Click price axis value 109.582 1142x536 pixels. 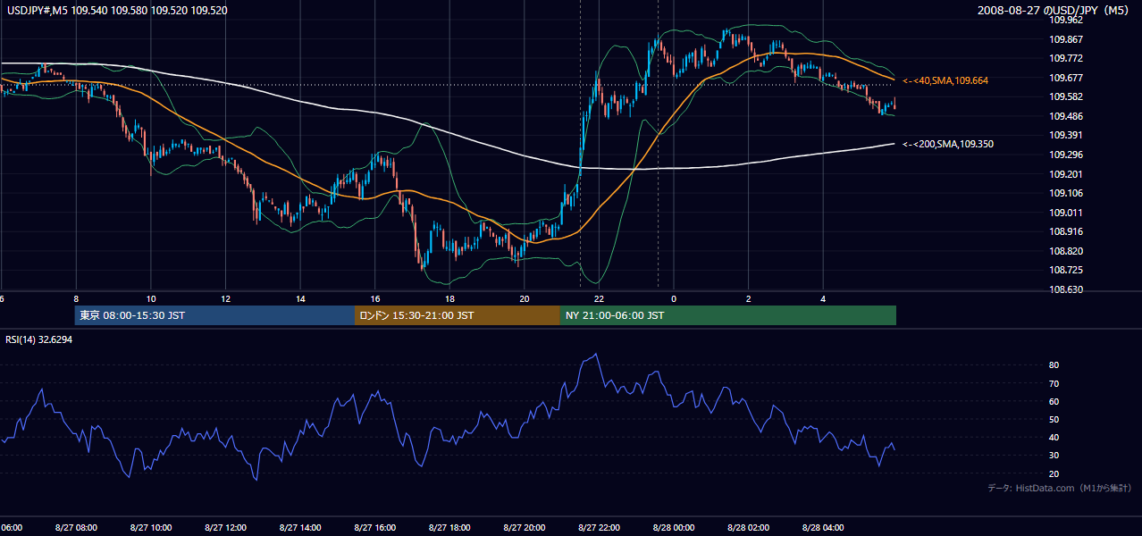(x=1064, y=96)
